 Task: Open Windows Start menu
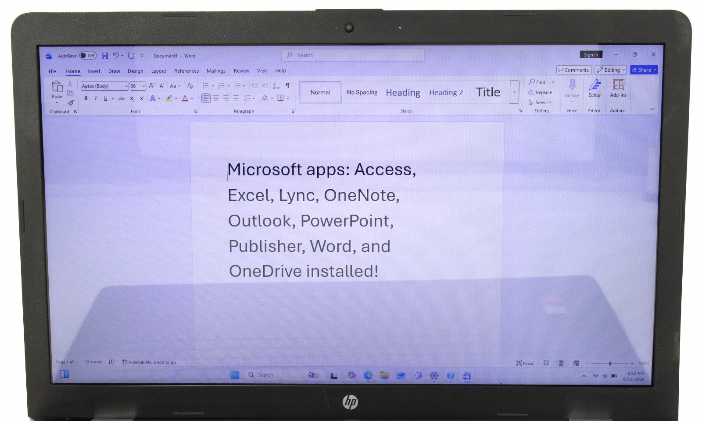click(235, 375)
